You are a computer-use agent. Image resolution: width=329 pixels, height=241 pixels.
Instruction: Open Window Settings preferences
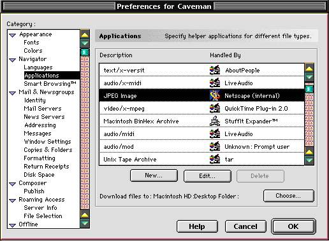tap(47, 142)
